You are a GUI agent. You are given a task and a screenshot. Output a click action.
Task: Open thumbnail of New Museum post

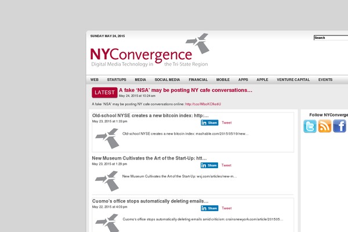coord(107,181)
